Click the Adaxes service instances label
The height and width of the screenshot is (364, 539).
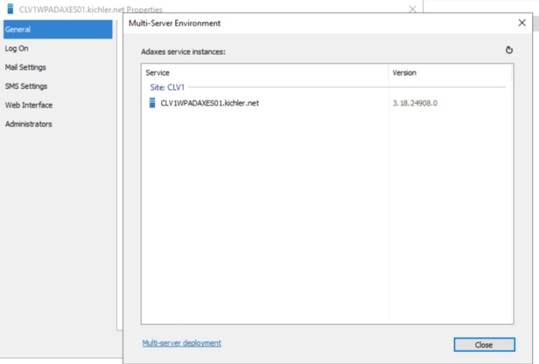[x=183, y=52]
